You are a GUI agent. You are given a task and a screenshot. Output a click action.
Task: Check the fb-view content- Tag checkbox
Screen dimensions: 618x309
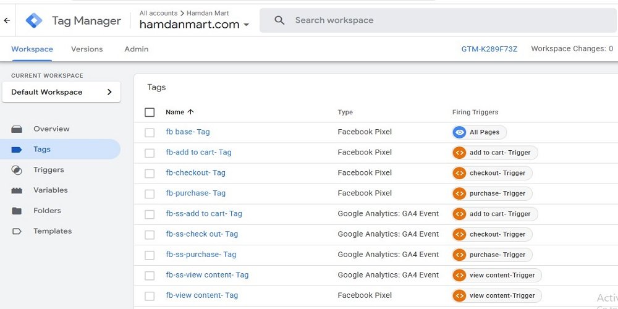[x=150, y=296]
